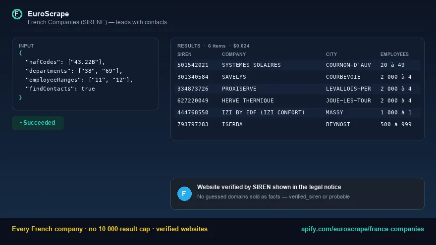Click the RESULTS label
This screenshot has width=436, height=245.
tap(189, 46)
